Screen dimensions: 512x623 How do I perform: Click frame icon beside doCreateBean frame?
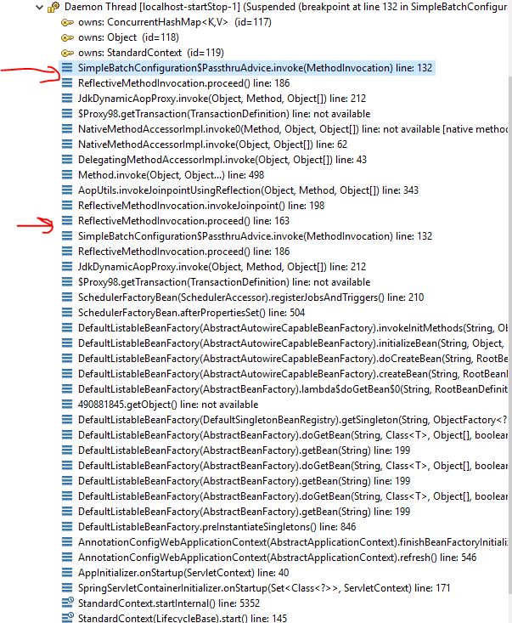pos(67,359)
